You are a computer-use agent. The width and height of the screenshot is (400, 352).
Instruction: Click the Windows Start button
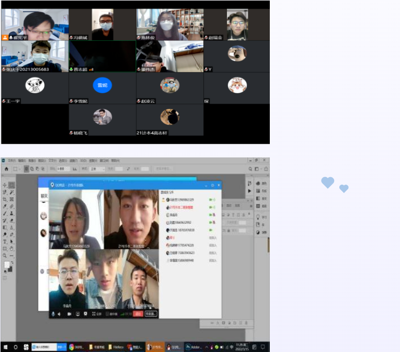(x=5, y=347)
